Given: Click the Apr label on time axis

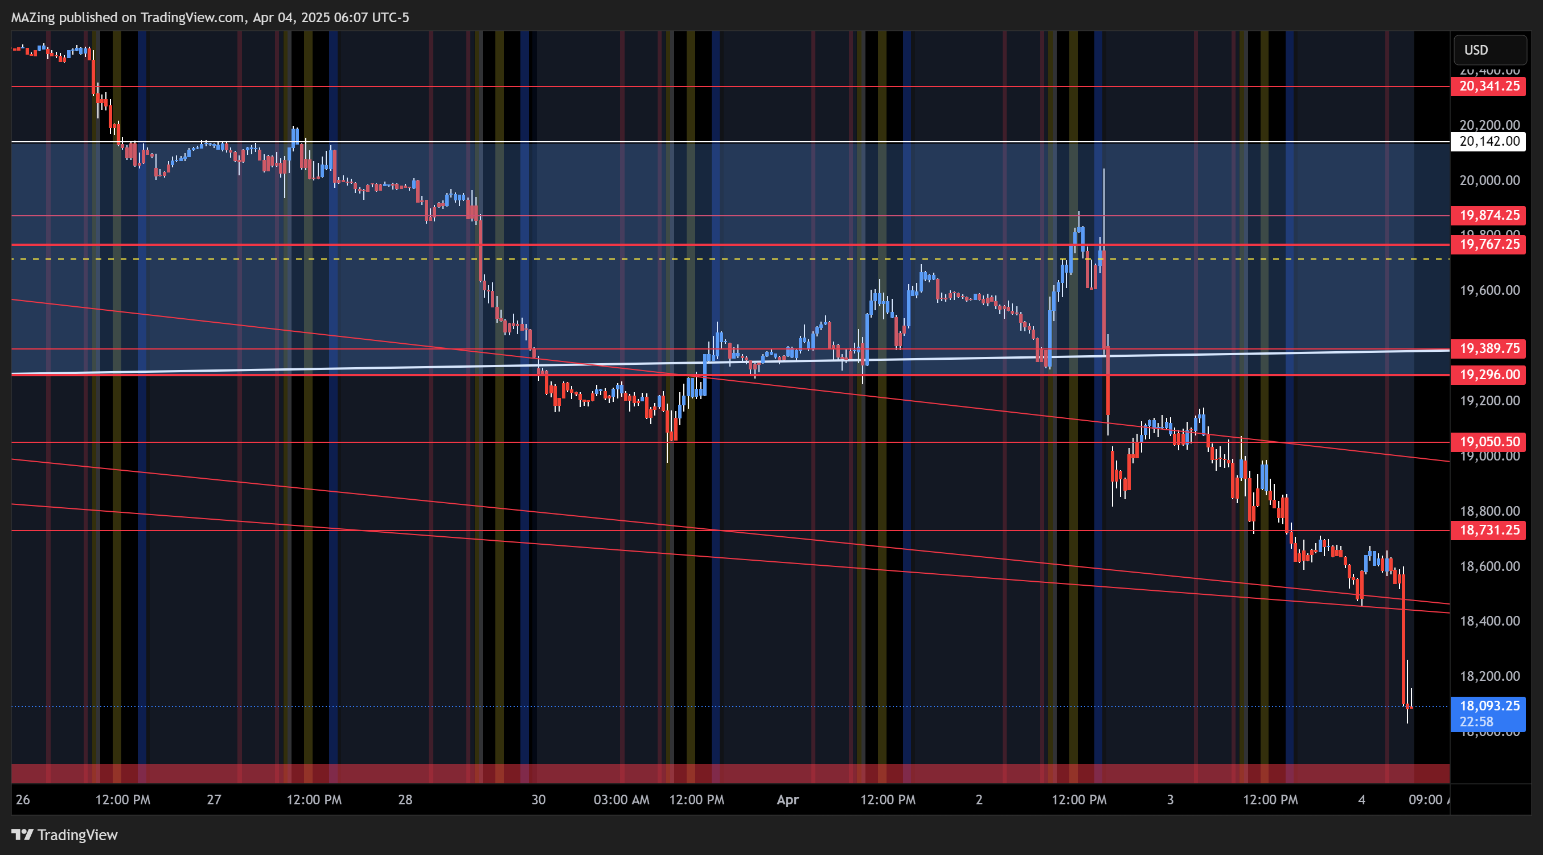Looking at the screenshot, I should pos(787,799).
